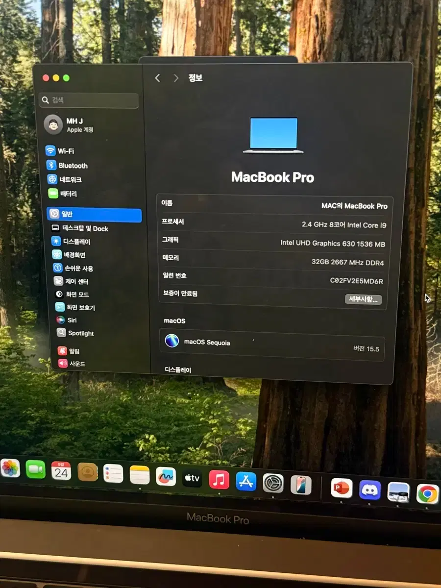Open 데스크탑 및 Dock settings
The image size is (441, 588).
(79, 228)
